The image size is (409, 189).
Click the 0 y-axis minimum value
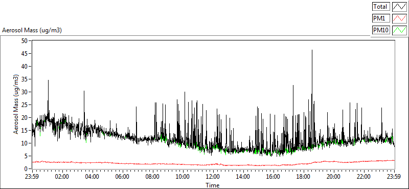point(26,169)
